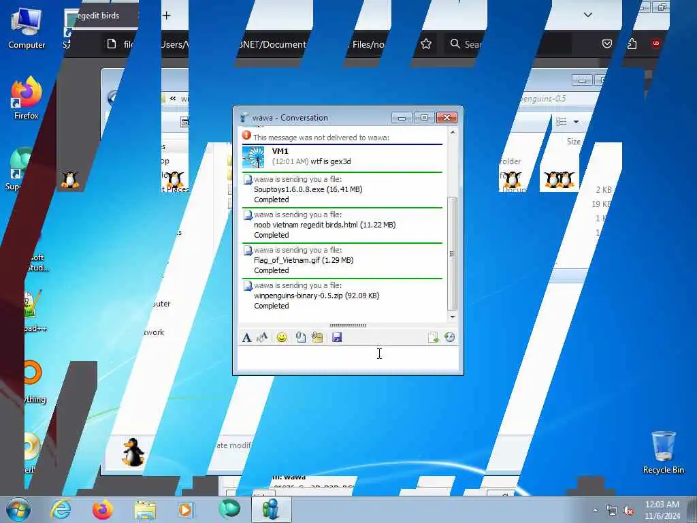Screen dimensions: 697x523
Task: Close the wawa Conversation window
Action: pyautogui.click(x=447, y=118)
